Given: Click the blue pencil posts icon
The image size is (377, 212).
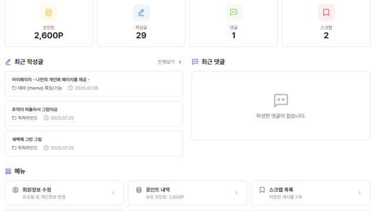Looking at the screenshot, I should (141, 12).
